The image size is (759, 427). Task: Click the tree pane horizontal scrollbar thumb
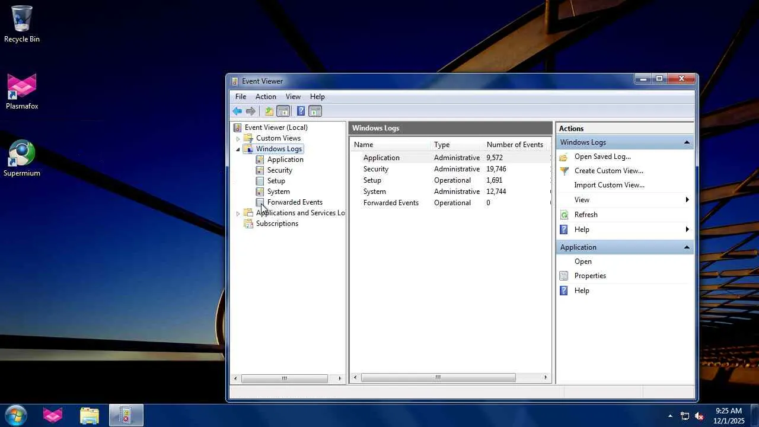pos(285,378)
